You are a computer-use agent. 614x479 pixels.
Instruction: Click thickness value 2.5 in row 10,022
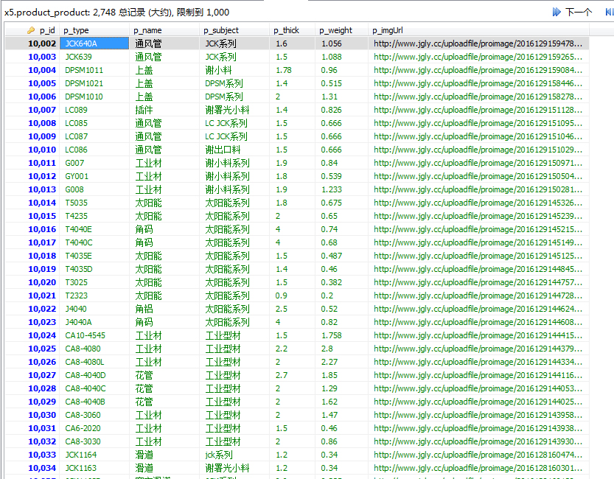pyautogui.click(x=292, y=310)
